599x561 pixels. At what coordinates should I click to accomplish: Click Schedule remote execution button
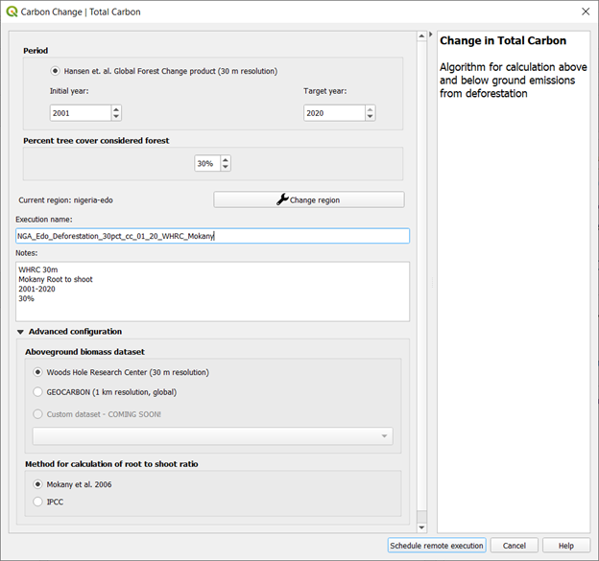point(437,546)
